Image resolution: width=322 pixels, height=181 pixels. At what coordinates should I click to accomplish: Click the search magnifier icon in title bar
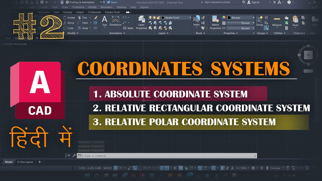[244, 2]
